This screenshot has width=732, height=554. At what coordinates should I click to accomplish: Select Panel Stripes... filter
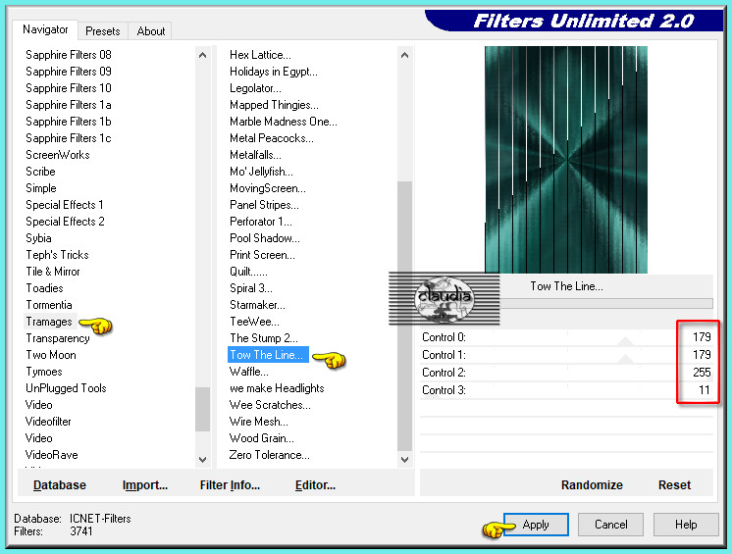click(x=264, y=205)
